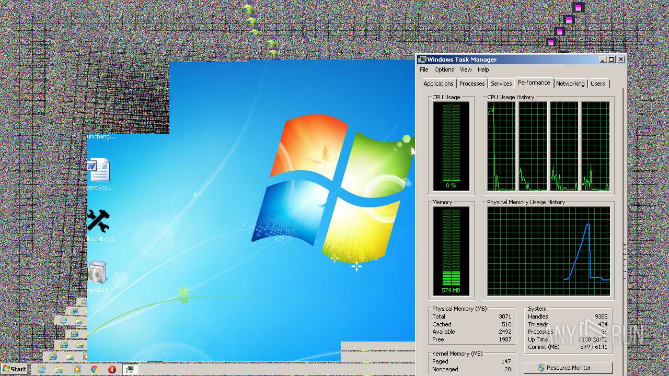The width and height of the screenshot is (669, 376).
Task: Select the Performance tab
Action: (534, 83)
